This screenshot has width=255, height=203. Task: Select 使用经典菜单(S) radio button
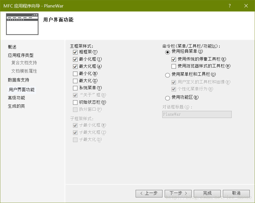pyautogui.click(x=167, y=52)
